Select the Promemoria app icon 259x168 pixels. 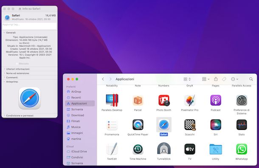(112, 125)
